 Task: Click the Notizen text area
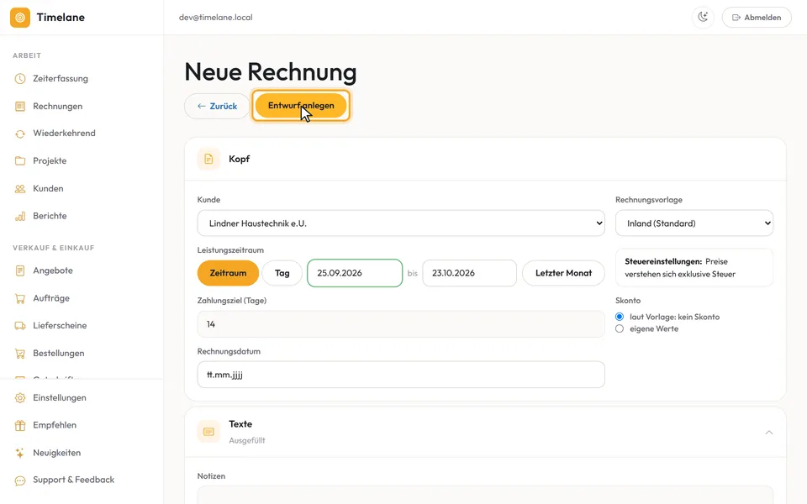pyautogui.click(x=485, y=495)
